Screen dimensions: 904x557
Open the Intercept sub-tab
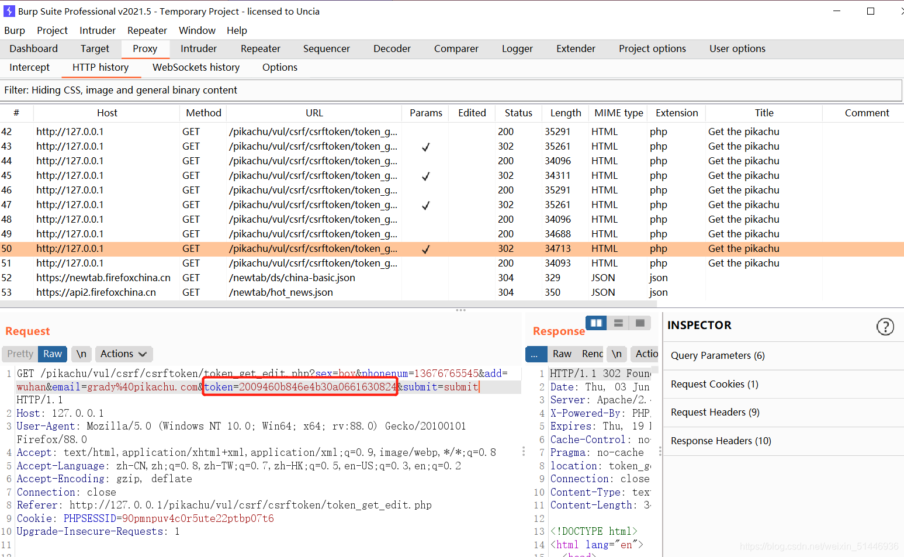[29, 67]
